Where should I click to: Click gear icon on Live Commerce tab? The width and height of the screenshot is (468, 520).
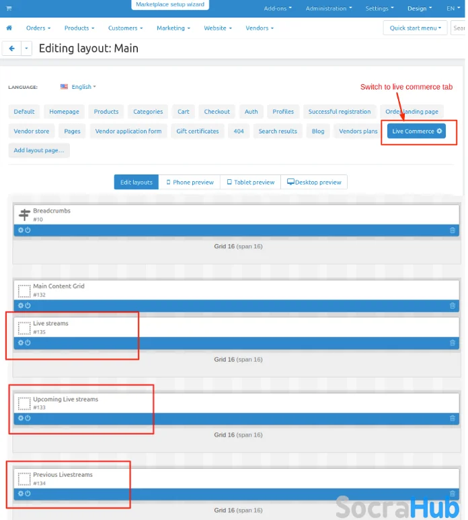click(x=439, y=131)
